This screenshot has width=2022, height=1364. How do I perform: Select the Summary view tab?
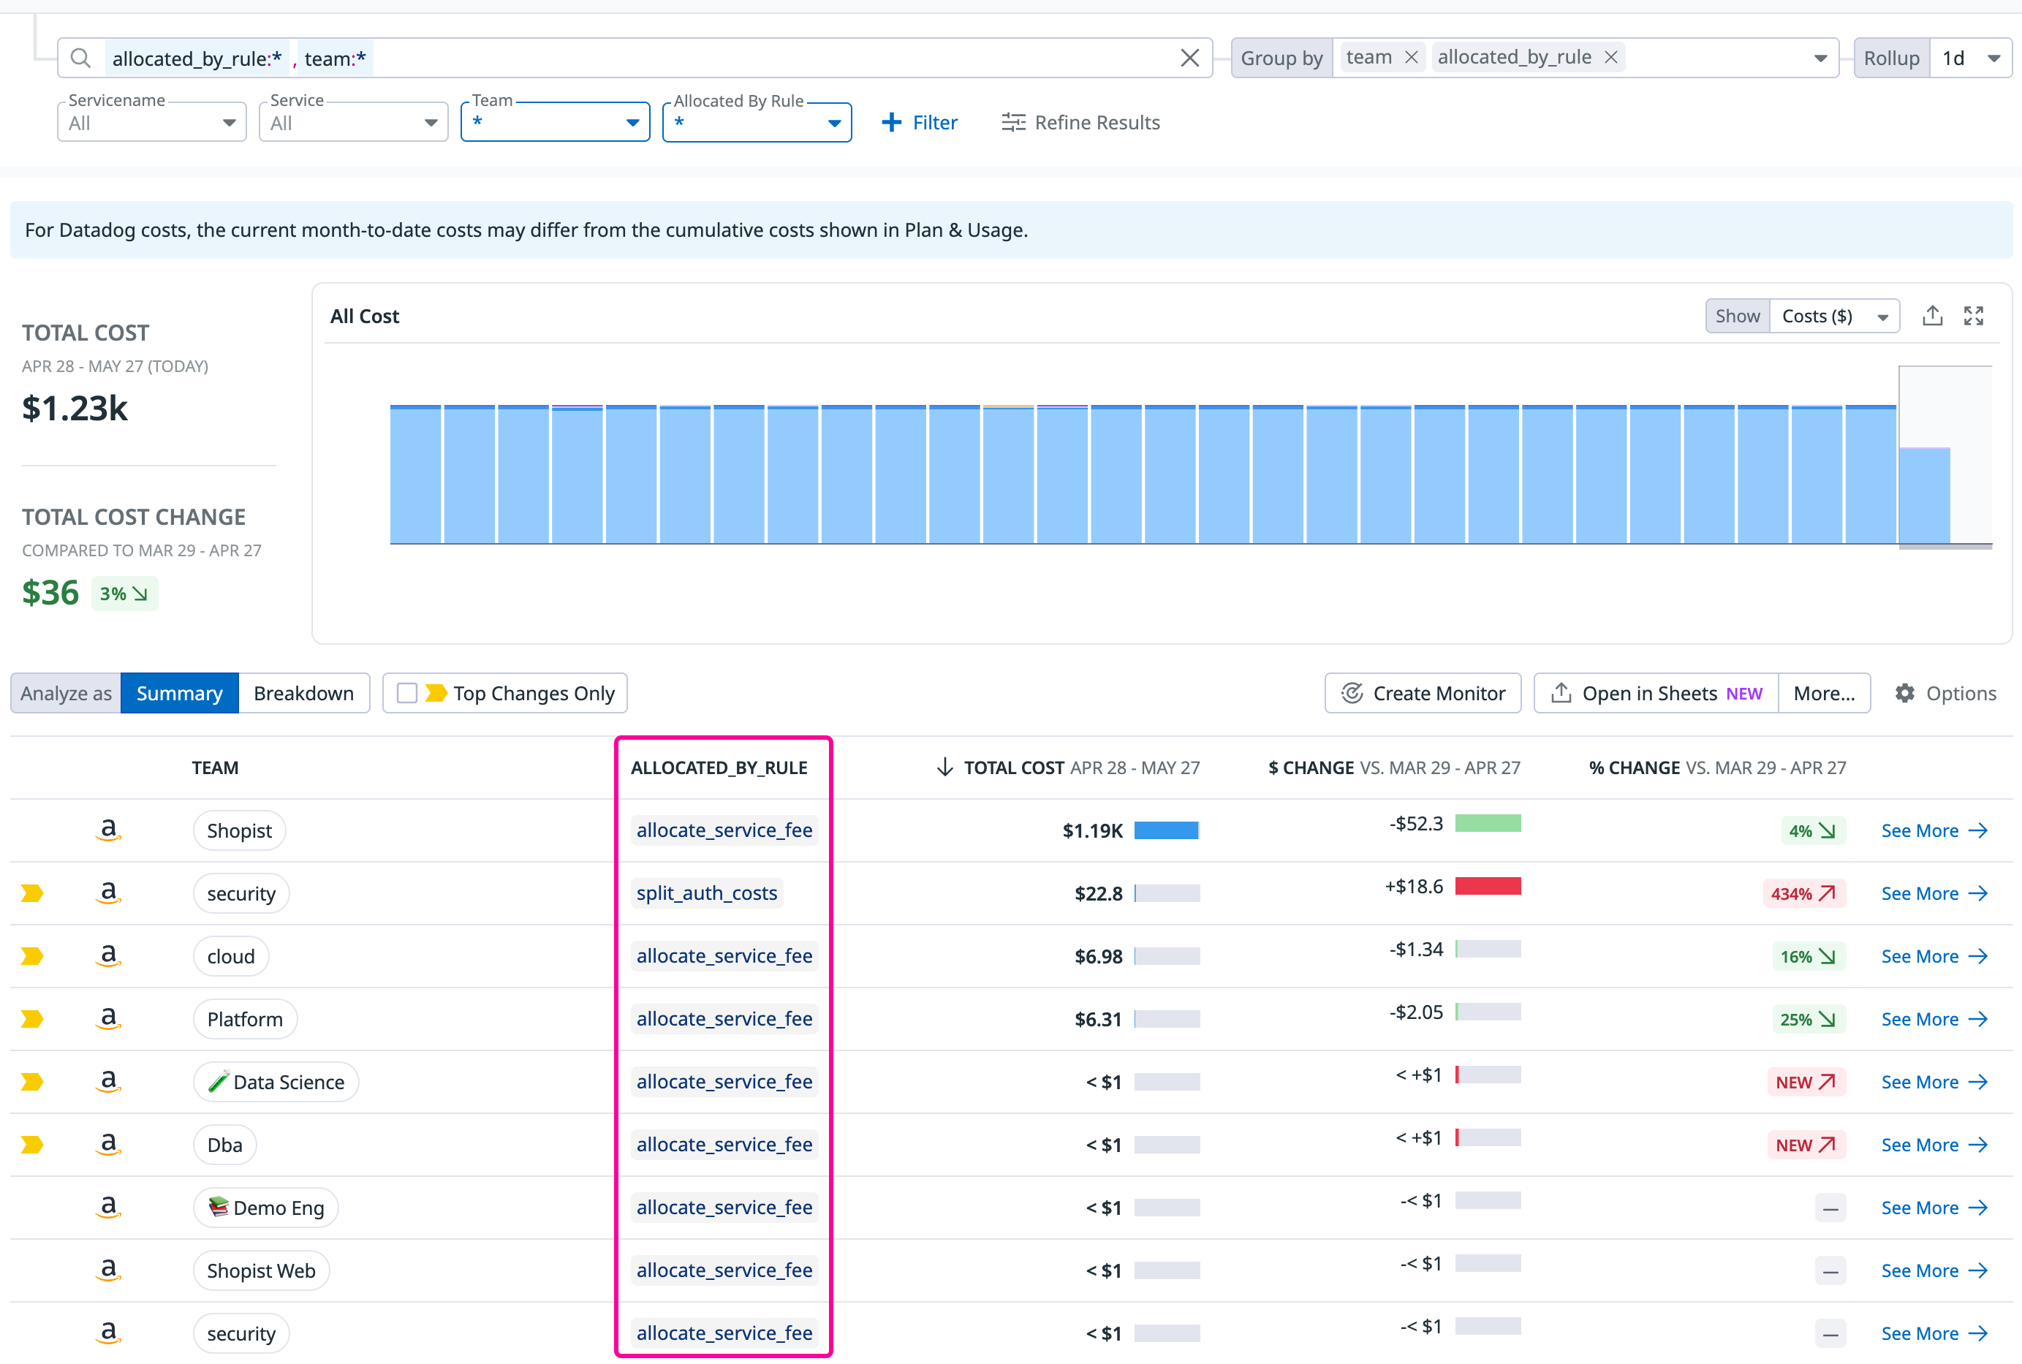pyautogui.click(x=179, y=693)
